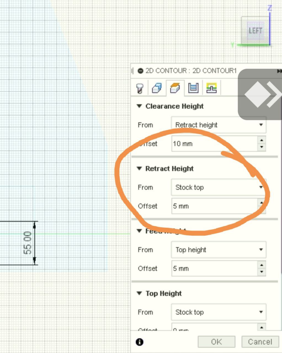
Task: Collapse the Clearance Height section
Action: coord(139,106)
